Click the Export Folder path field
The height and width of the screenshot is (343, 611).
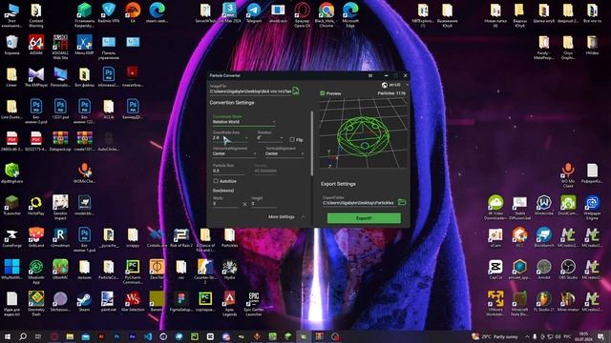tap(359, 203)
